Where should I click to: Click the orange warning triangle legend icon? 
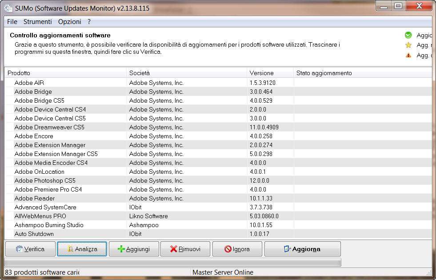408,55
